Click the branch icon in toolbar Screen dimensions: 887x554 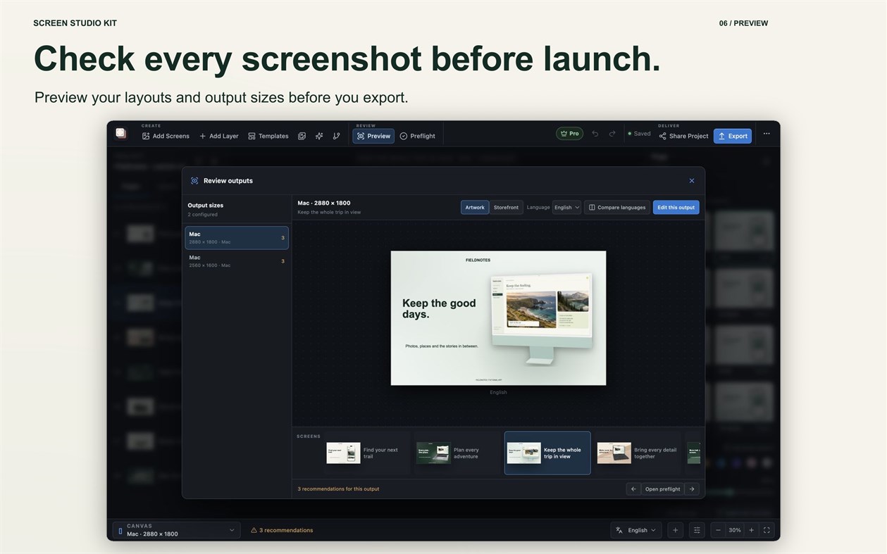(336, 136)
